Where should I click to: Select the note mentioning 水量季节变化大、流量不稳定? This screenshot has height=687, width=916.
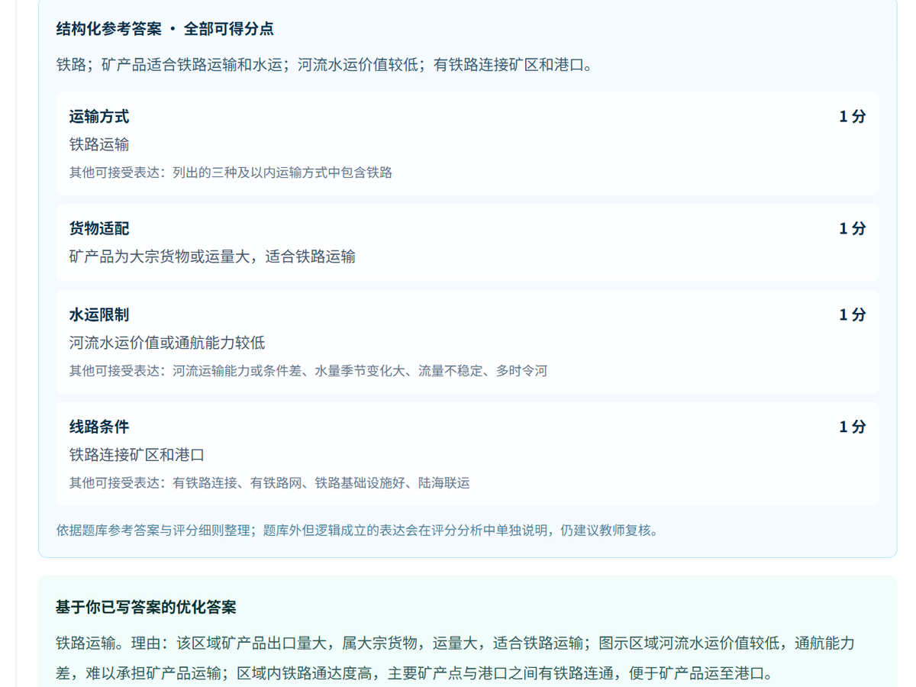[308, 371]
